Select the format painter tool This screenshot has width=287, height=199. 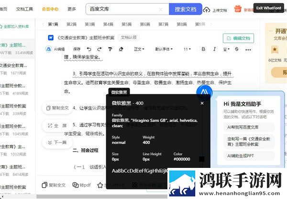pos(110,49)
